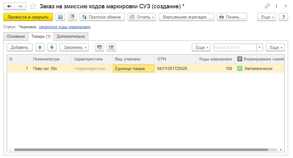Click the green hash icon in Автоматически cell
Viewport: 293px width, 158px height.
239,68
